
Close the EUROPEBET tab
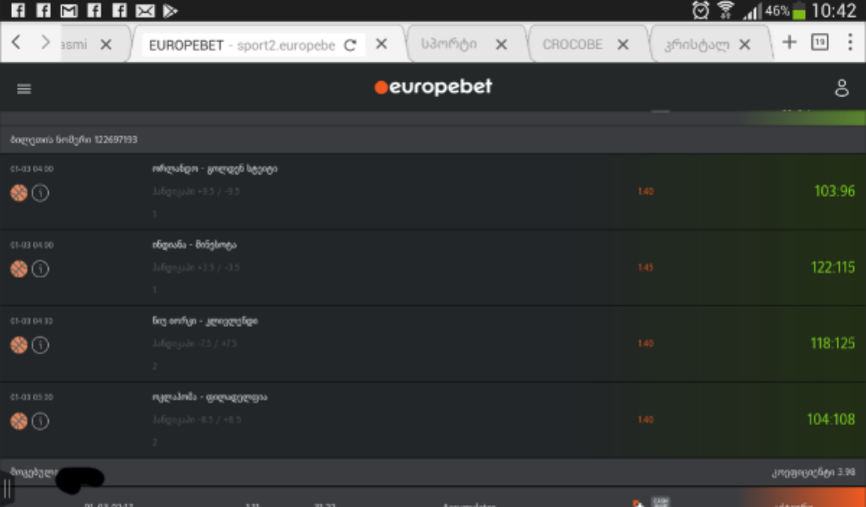point(381,45)
